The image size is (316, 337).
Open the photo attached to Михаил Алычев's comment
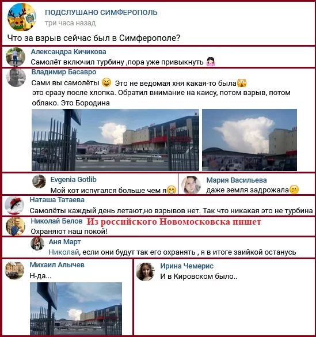pos(76,309)
